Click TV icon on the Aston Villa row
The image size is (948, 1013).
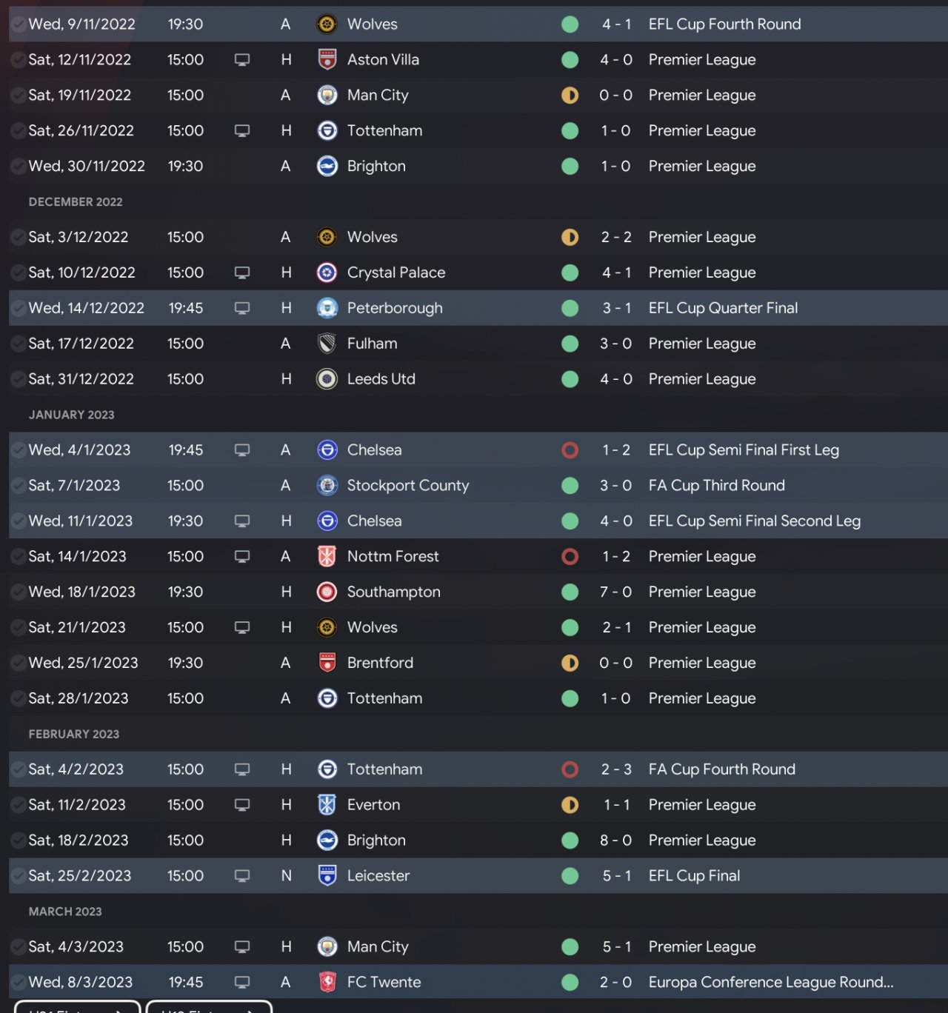click(241, 60)
